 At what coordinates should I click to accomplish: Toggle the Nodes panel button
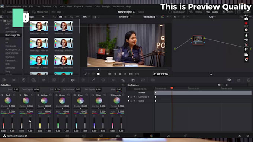pos(212,12)
